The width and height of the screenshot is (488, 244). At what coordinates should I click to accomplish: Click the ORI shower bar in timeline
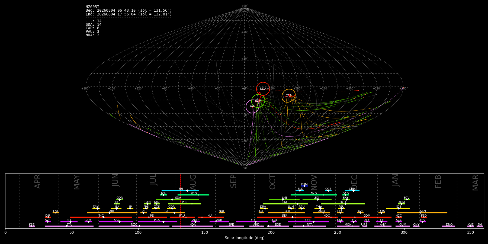coord(286,213)
